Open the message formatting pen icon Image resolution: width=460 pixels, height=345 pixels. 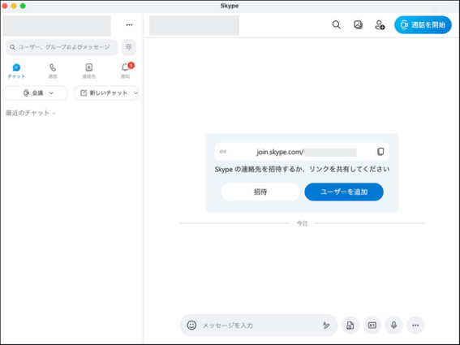coord(326,325)
